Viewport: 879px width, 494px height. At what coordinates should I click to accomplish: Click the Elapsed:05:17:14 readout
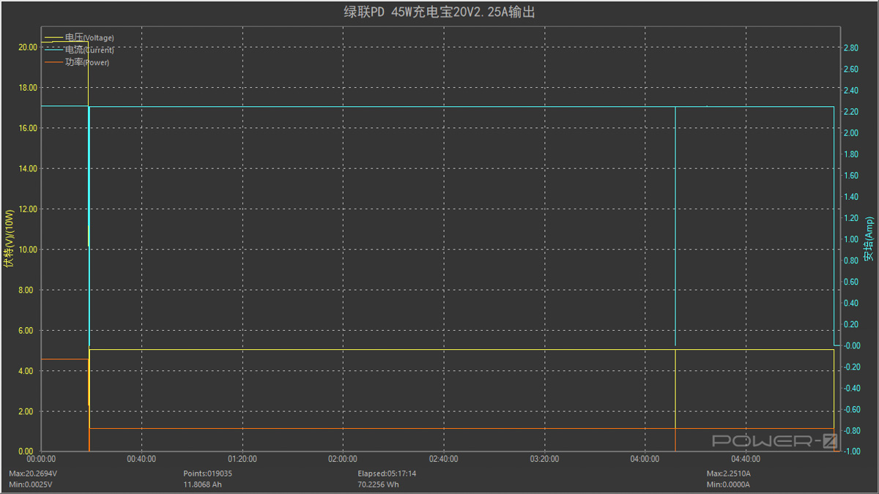coord(385,474)
